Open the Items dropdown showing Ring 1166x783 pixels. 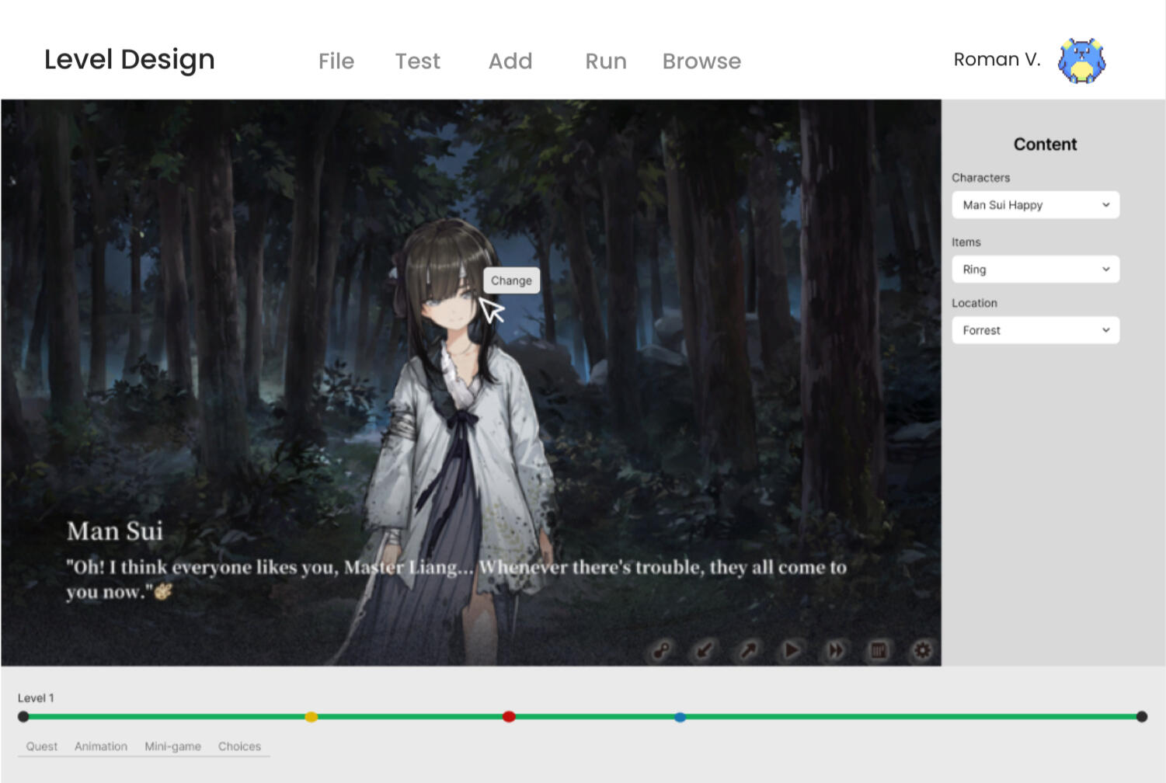coord(1035,270)
